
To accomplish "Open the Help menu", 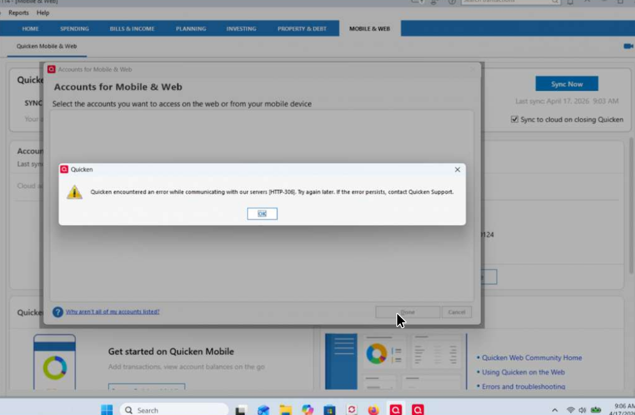I will (43, 13).
